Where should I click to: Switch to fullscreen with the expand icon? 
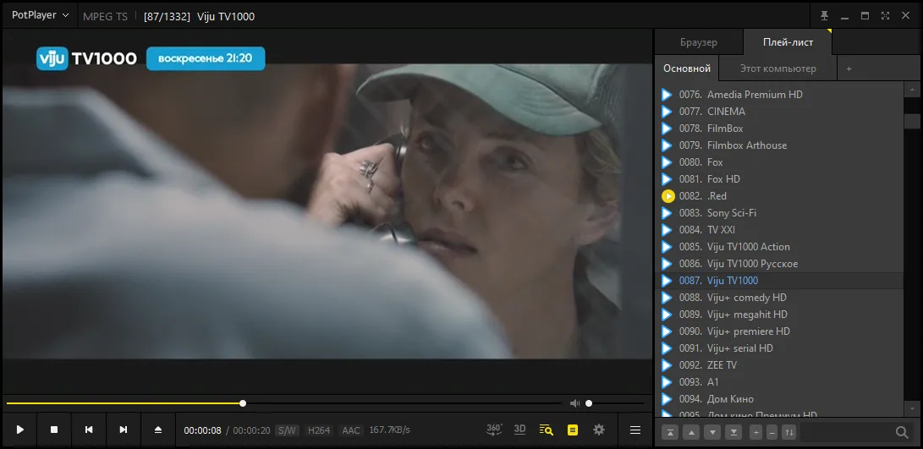pyautogui.click(x=885, y=16)
